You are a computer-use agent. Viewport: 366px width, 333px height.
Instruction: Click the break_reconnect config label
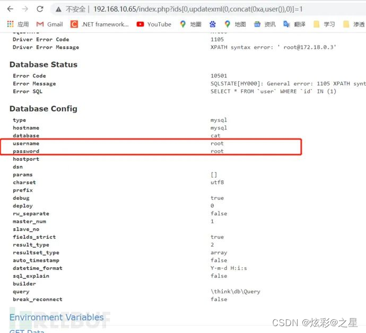tap(38, 299)
